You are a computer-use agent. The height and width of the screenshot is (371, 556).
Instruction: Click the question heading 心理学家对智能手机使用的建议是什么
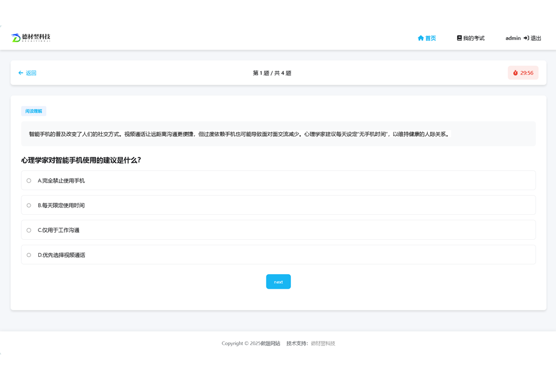pyautogui.click(x=81, y=160)
